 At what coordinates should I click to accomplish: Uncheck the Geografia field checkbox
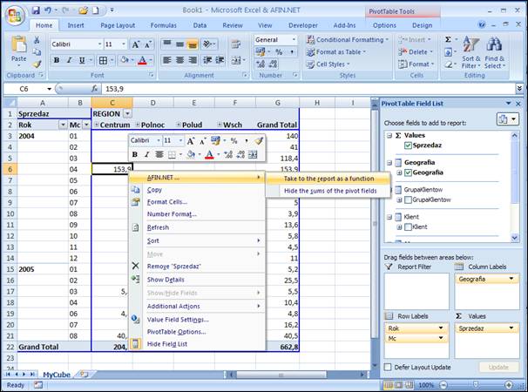(408, 172)
